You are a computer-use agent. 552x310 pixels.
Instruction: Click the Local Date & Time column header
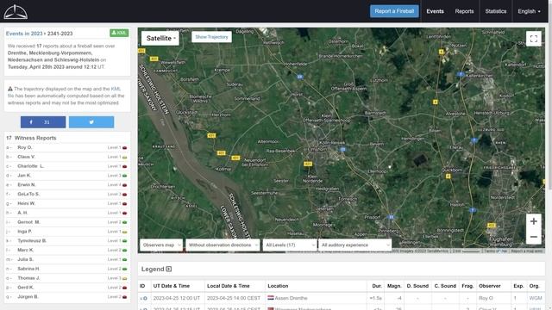click(x=228, y=286)
